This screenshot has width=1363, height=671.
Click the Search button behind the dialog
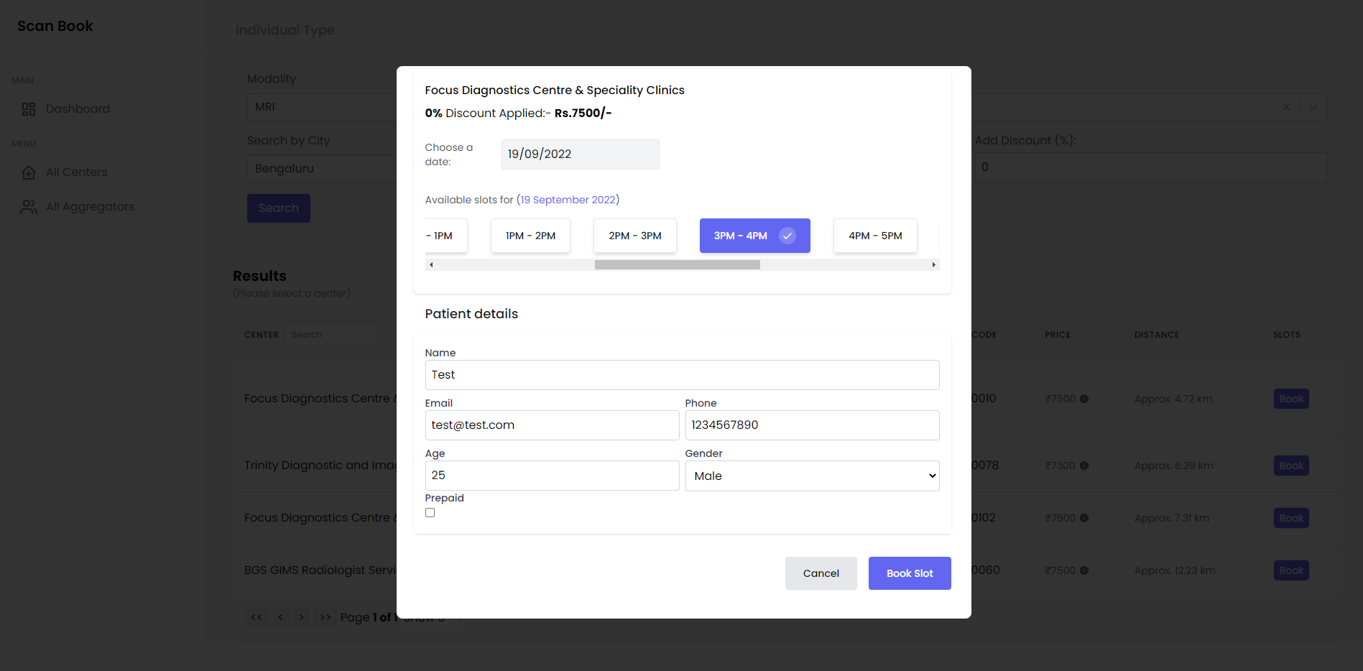(279, 208)
